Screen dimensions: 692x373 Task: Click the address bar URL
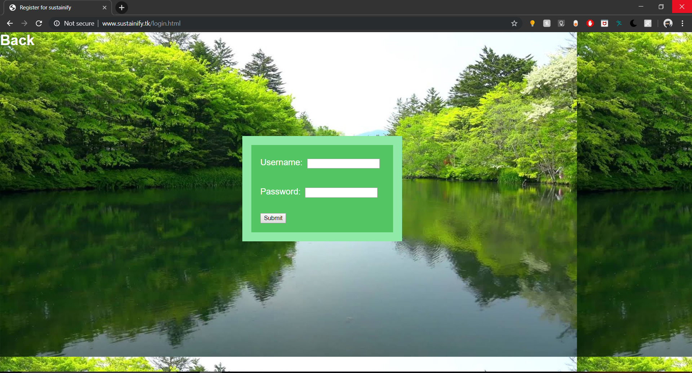pyautogui.click(x=141, y=23)
